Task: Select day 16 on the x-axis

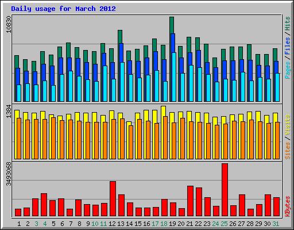Action: click(x=146, y=224)
